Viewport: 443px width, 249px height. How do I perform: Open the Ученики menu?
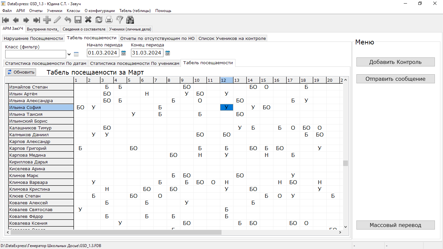54,11
